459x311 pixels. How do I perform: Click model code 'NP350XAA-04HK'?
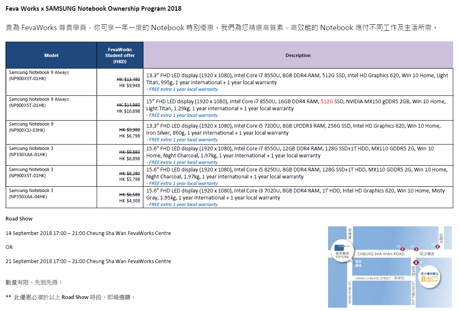pyautogui.click(x=28, y=197)
